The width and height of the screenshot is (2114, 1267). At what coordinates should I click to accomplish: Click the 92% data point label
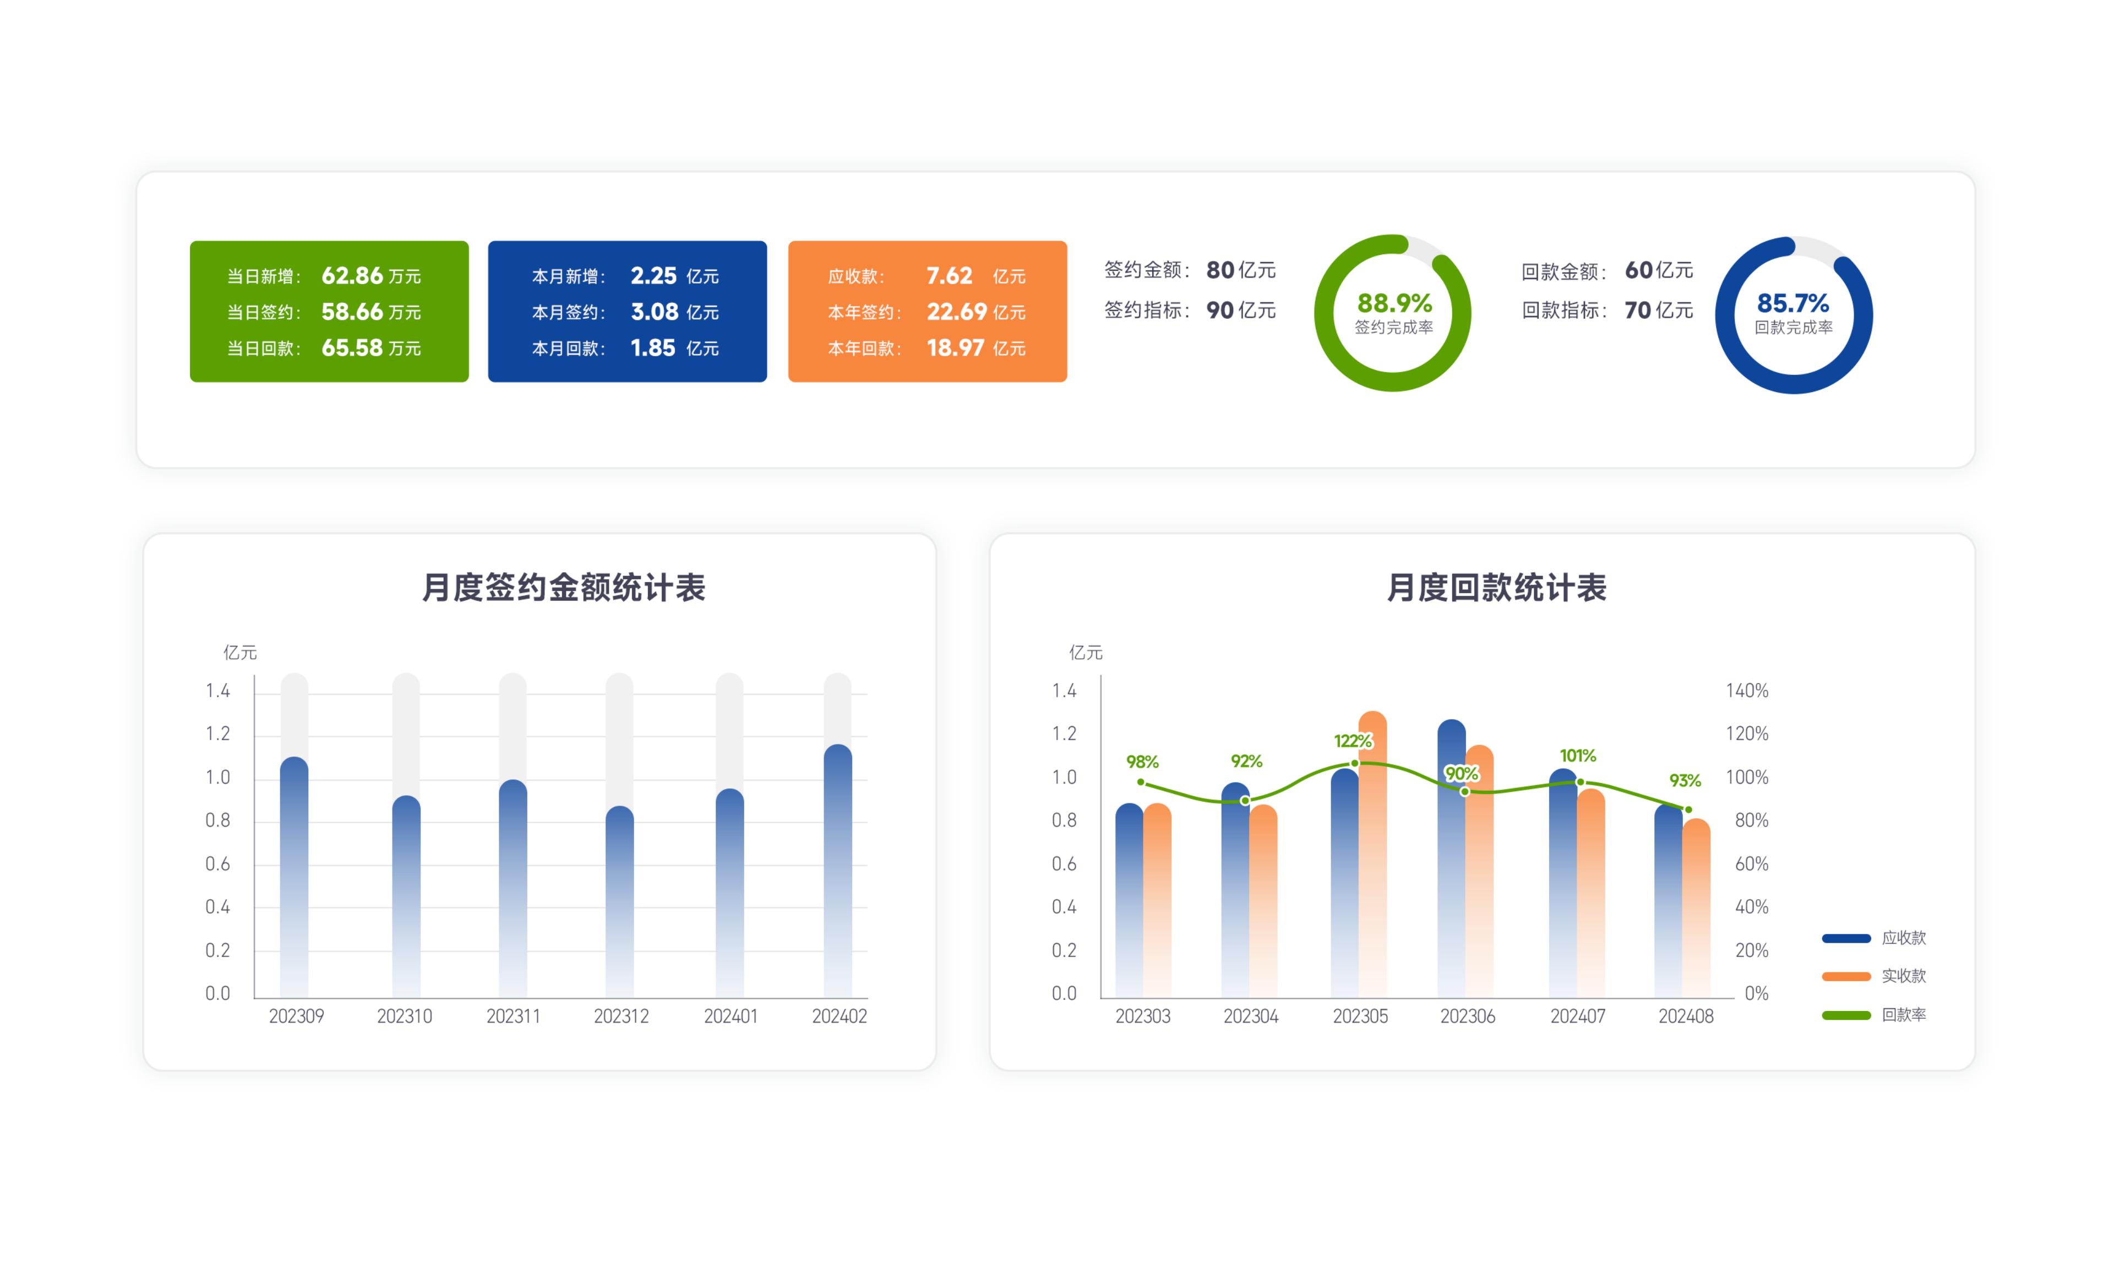click(x=1246, y=761)
